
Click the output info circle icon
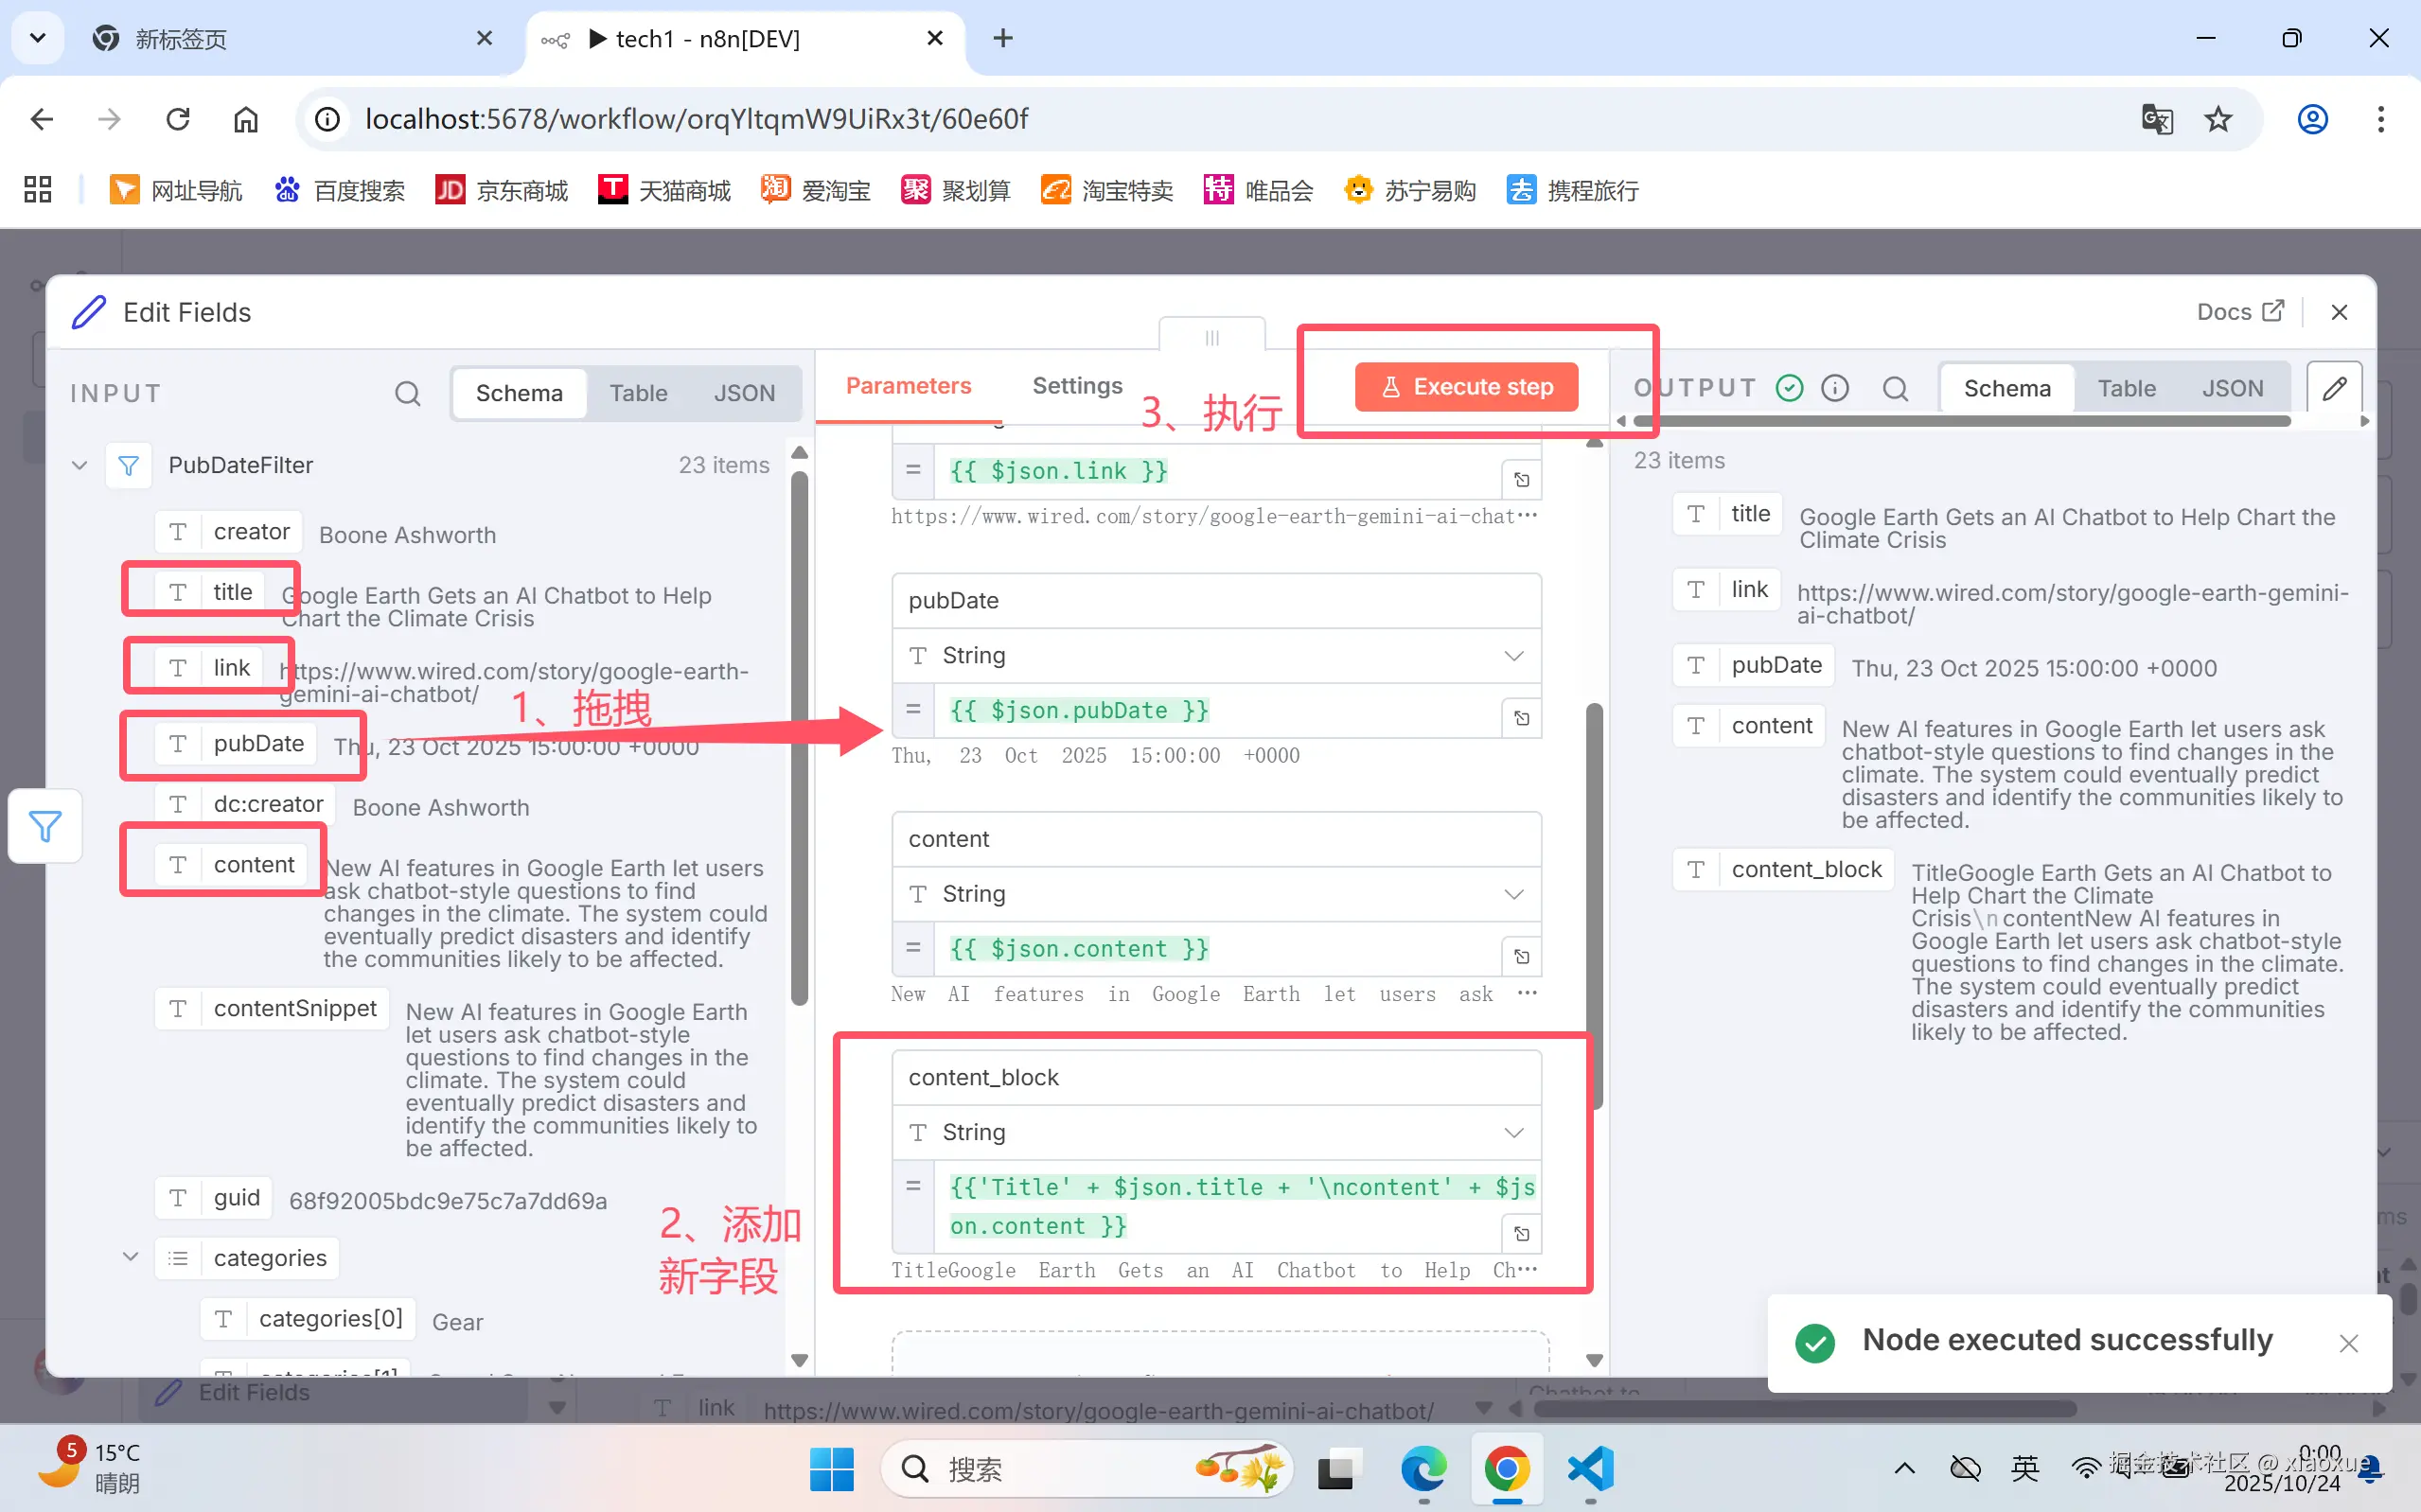tap(1835, 388)
